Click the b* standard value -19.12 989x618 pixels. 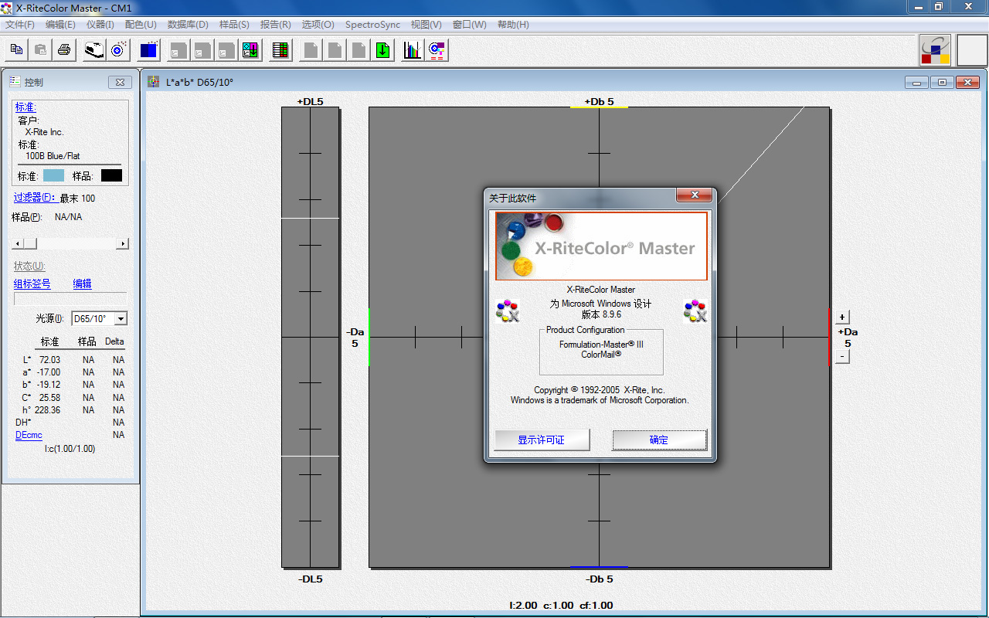pyautogui.click(x=48, y=385)
